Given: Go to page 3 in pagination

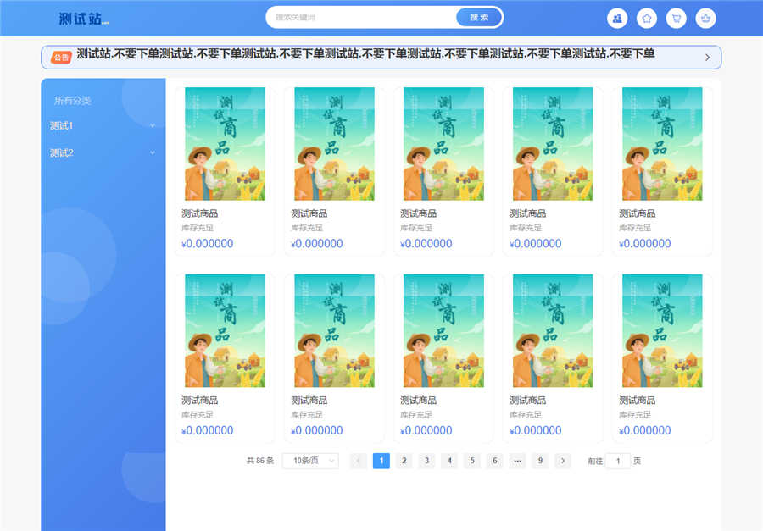Looking at the screenshot, I should [x=426, y=461].
